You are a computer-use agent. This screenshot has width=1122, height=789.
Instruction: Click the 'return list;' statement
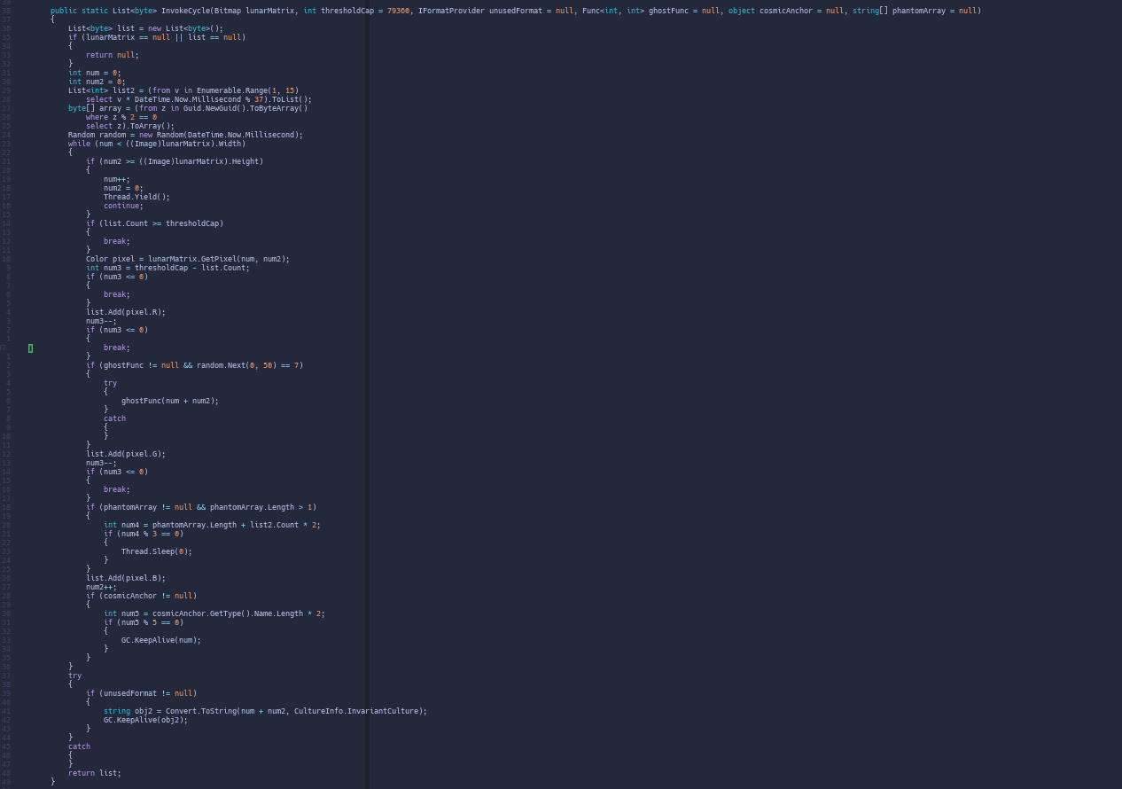(95, 773)
